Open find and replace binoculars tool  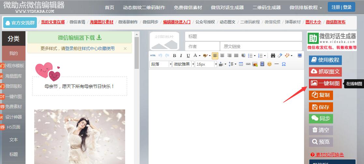[273, 56]
